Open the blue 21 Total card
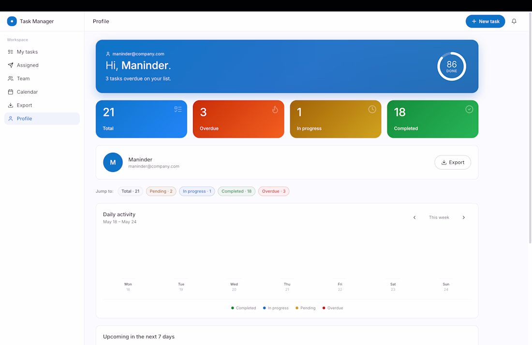This screenshot has width=532, height=345. (142, 119)
